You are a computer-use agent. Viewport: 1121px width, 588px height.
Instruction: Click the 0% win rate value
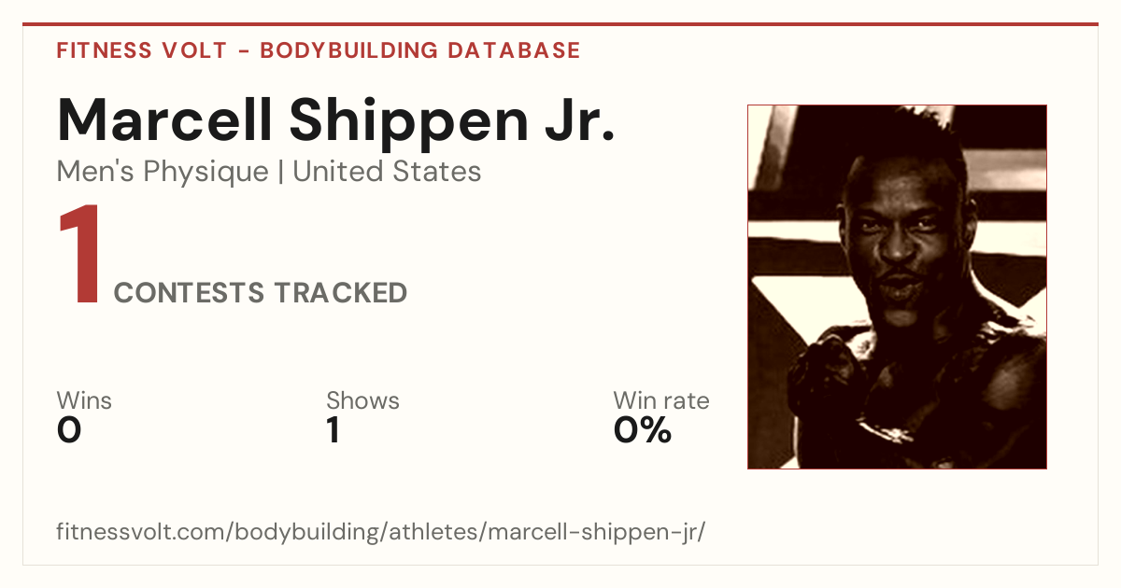643,430
